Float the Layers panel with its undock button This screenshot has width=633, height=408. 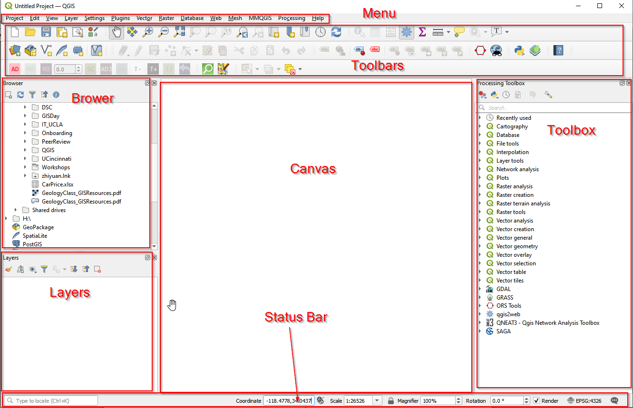[147, 258]
